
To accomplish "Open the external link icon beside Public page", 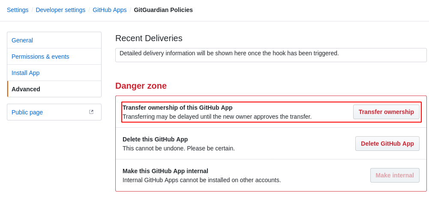I will point(91,112).
